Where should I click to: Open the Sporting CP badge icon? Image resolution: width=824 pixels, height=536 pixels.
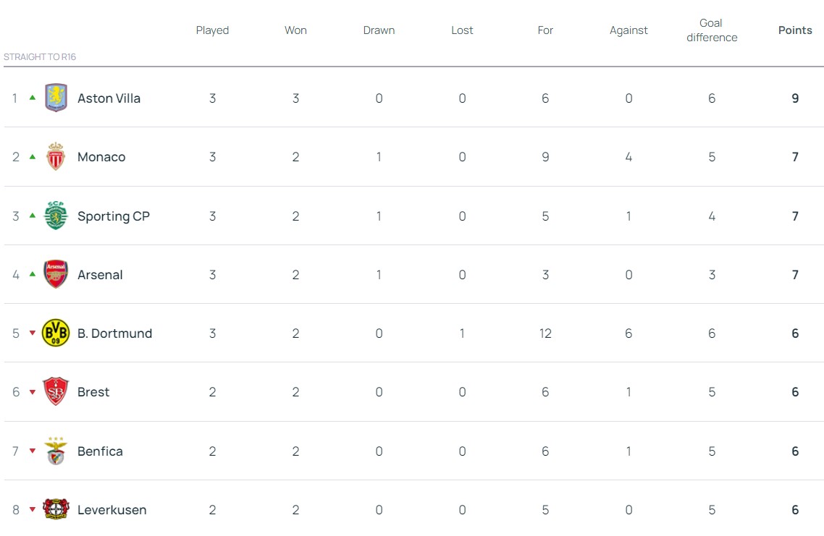[56, 216]
